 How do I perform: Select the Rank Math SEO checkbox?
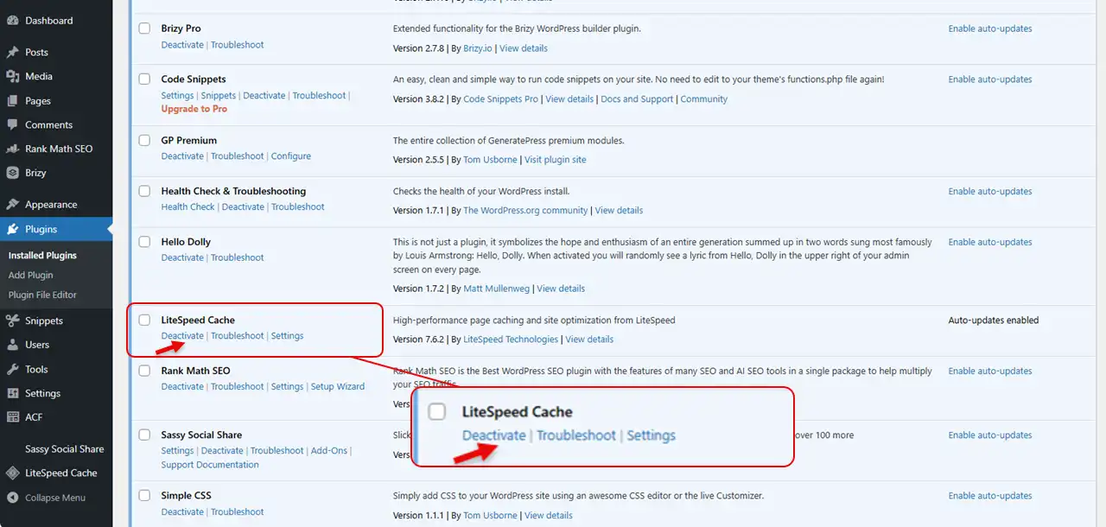point(144,371)
